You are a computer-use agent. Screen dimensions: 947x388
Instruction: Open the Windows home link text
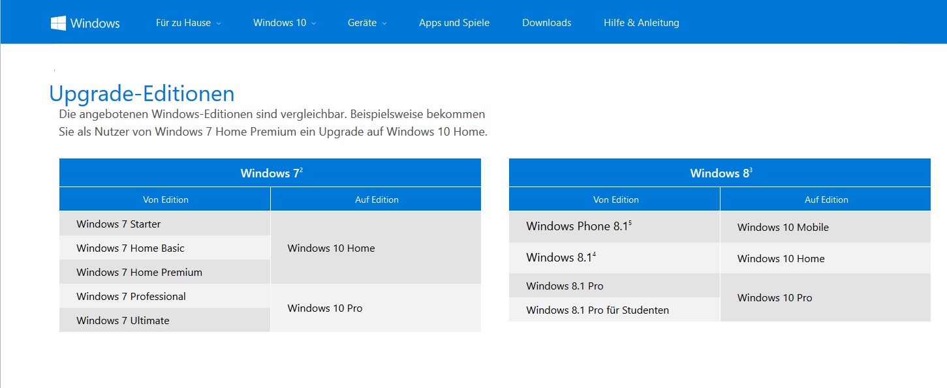click(95, 23)
